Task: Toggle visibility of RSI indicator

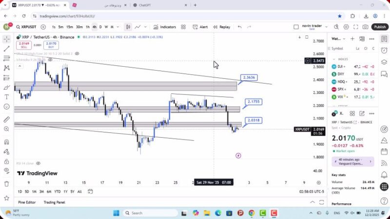Action: (x=38, y=164)
